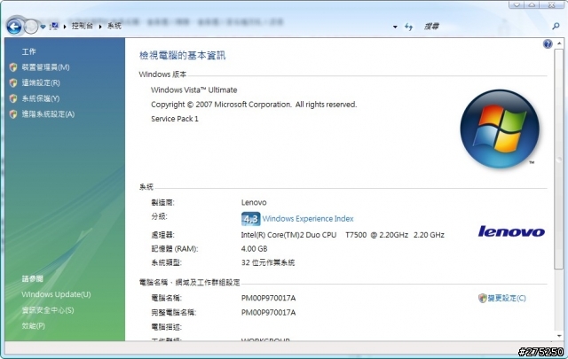Click shield icon beside 進階系統設定
This screenshot has width=568, height=359.
13,114
